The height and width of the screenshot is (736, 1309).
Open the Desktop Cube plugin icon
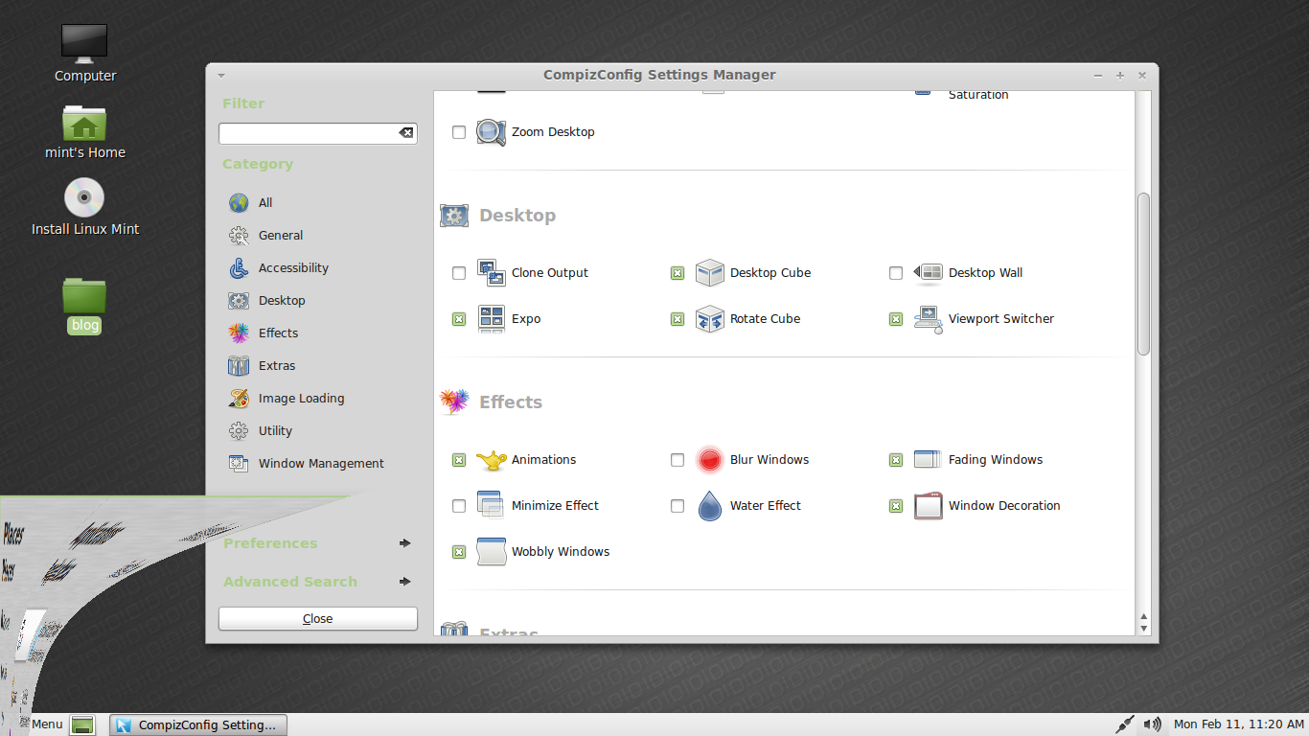[710, 273]
